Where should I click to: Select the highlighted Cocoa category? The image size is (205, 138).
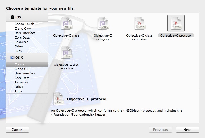[27, 64]
